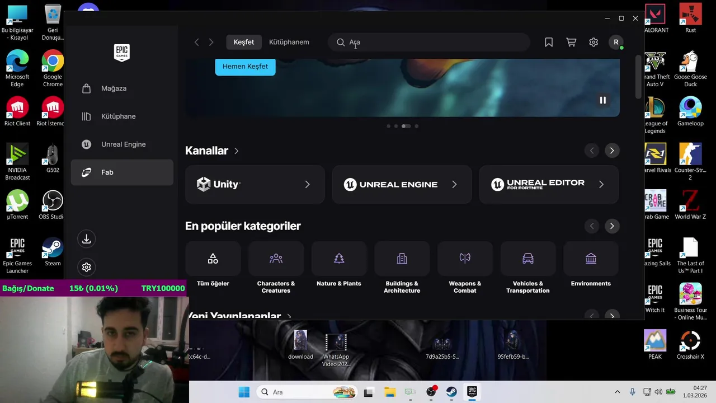Open Google Chrome desktop shortcut

click(53, 69)
